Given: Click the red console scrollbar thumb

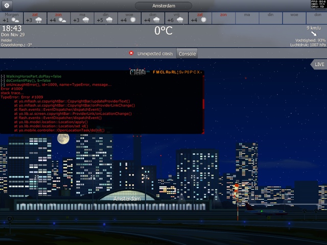Looking at the screenshot, I should click(x=203, y=104).
